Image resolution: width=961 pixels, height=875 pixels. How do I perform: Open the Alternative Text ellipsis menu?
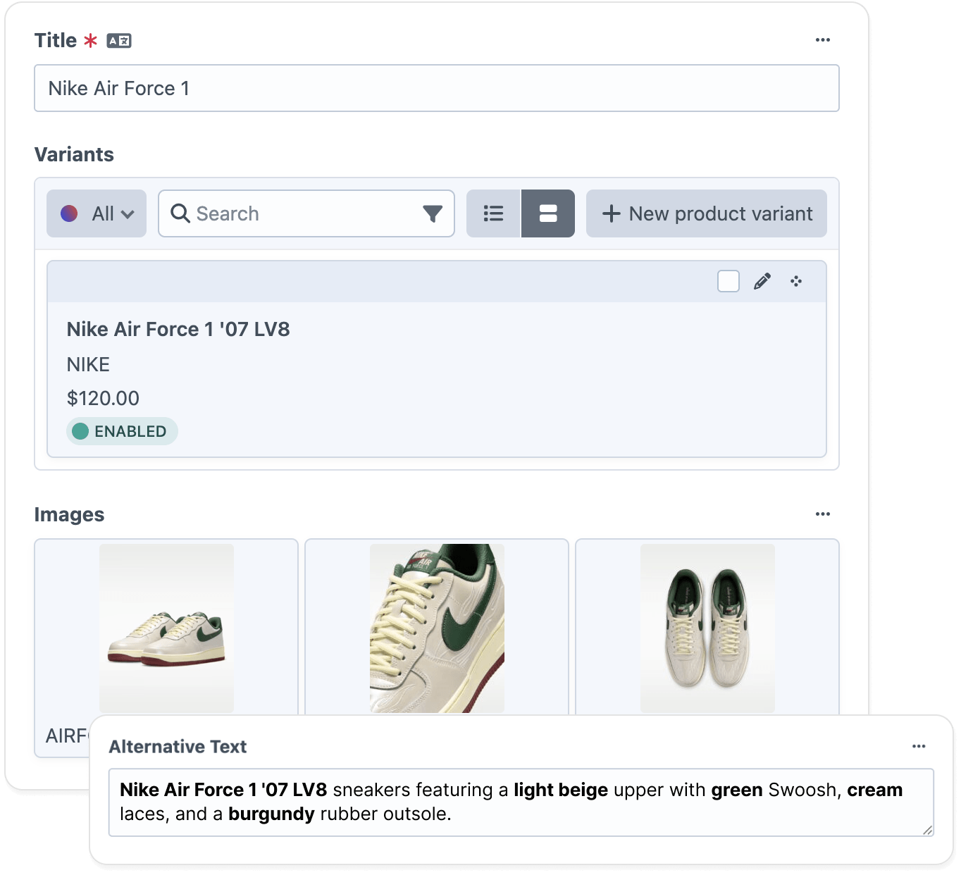point(919,746)
